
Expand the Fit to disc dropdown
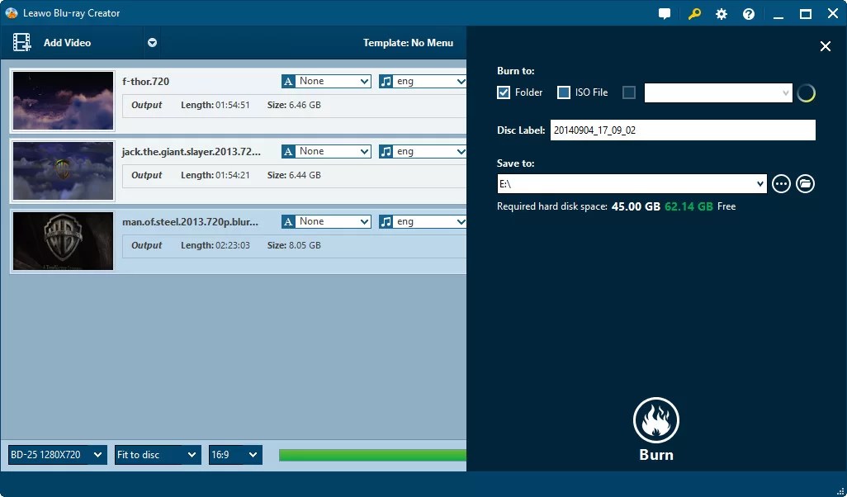coord(157,454)
